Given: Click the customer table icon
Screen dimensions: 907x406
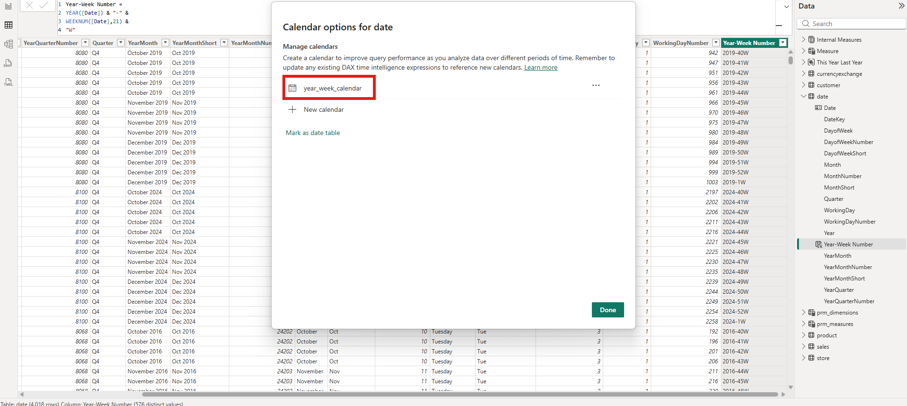Looking at the screenshot, I should [812, 85].
